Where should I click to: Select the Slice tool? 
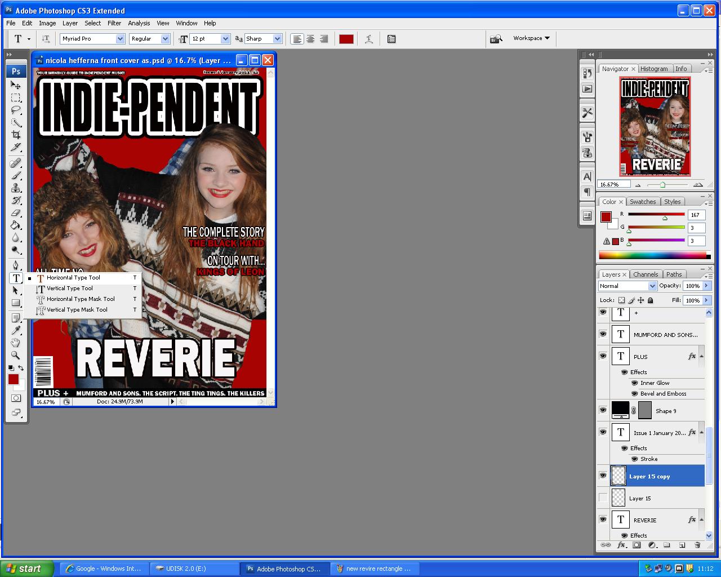[x=16, y=148]
